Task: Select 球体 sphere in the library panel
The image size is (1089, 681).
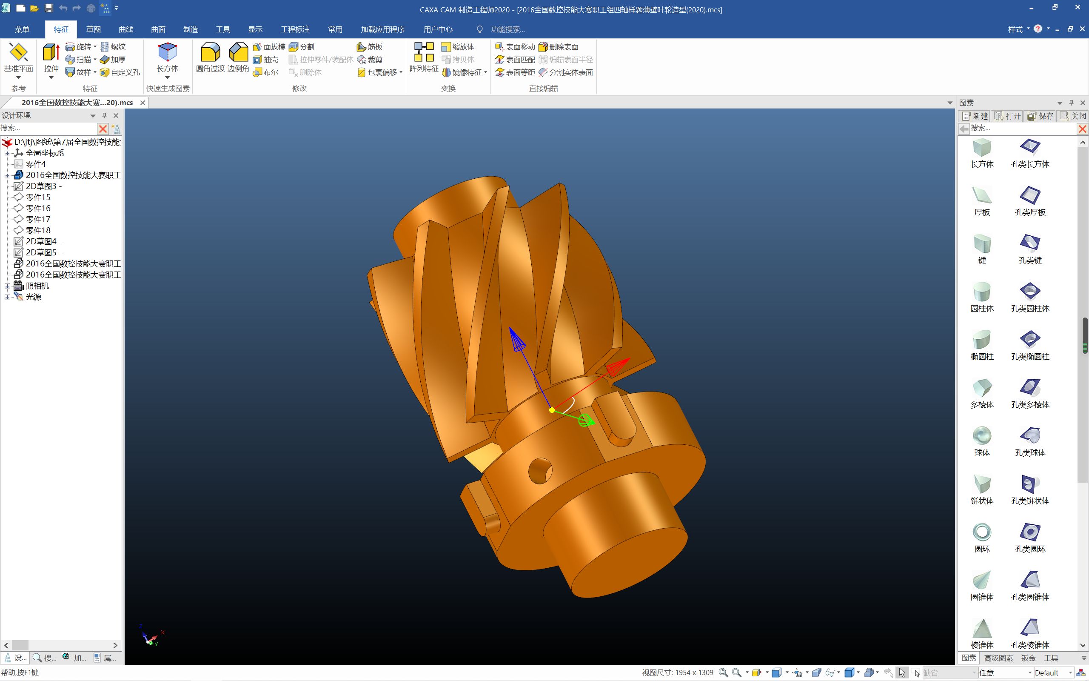Action: click(x=982, y=441)
